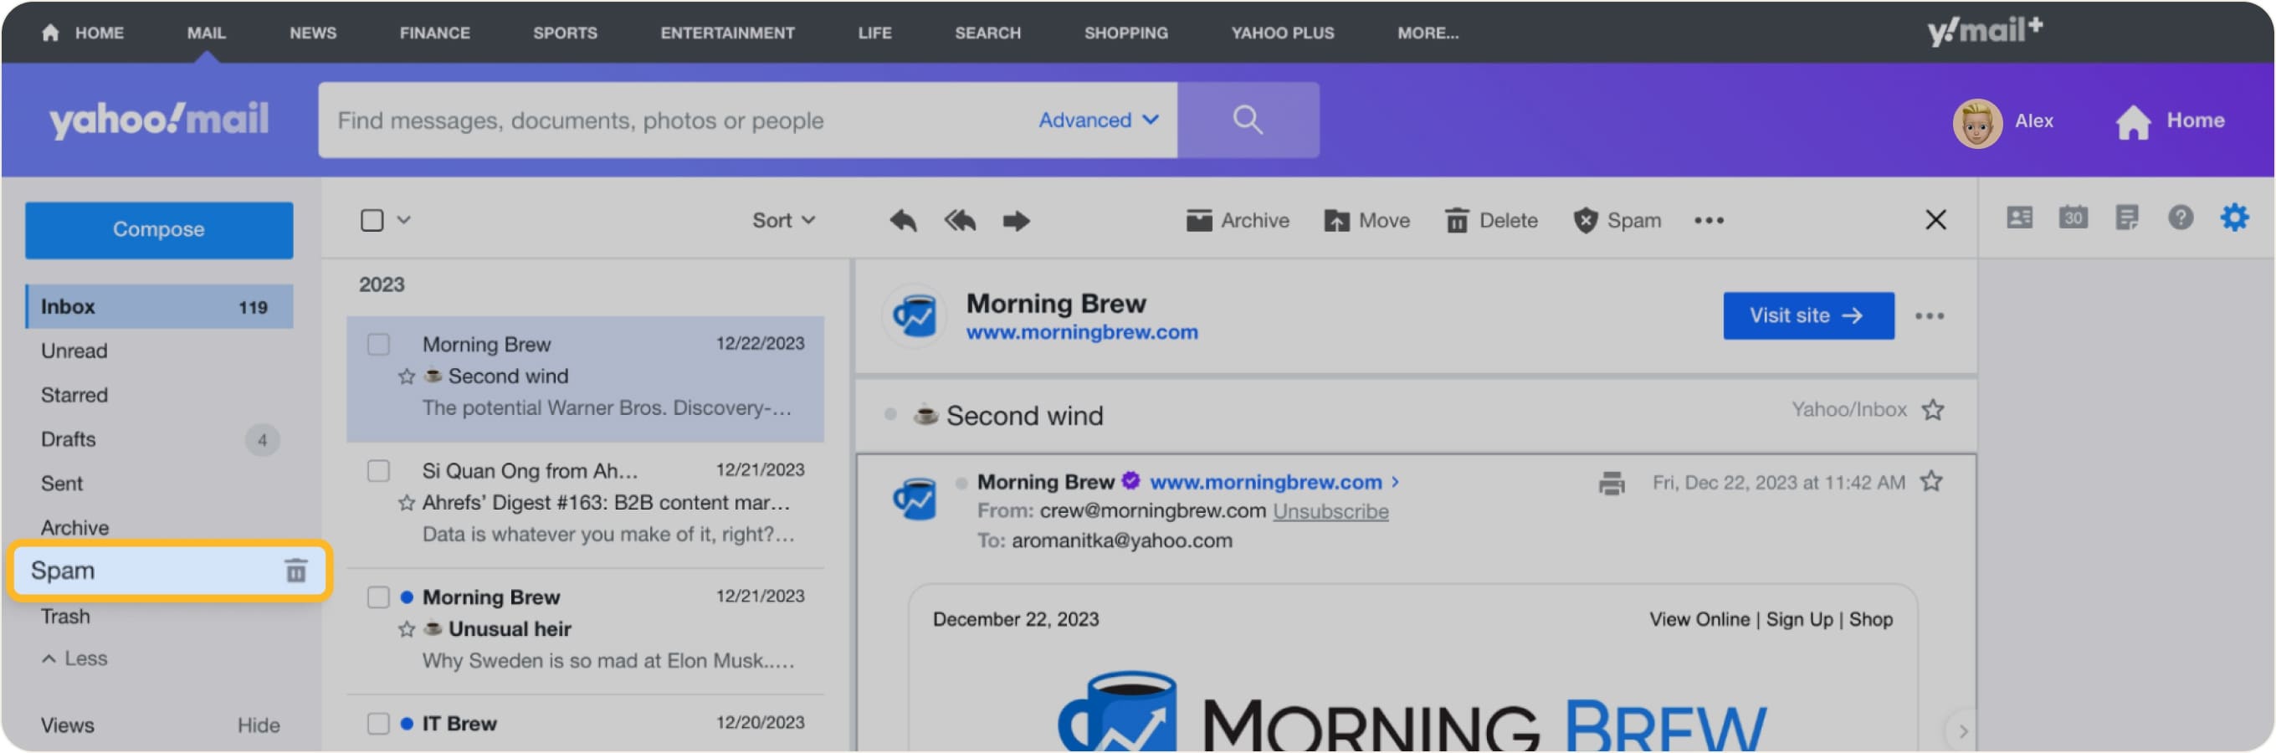Click the Print icon in the message header

pyautogui.click(x=1612, y=484)
